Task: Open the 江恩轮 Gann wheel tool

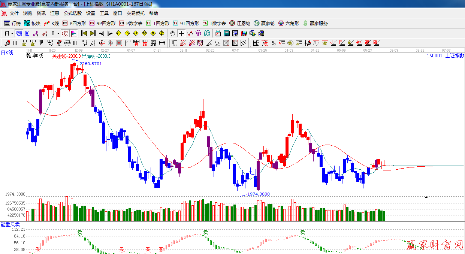Action: point(240,23)
